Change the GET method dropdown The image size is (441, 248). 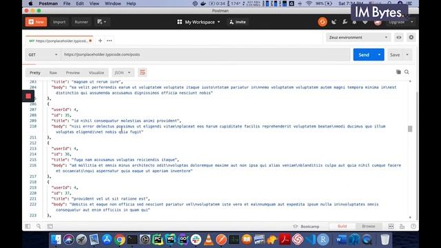(x=43, y=54)
